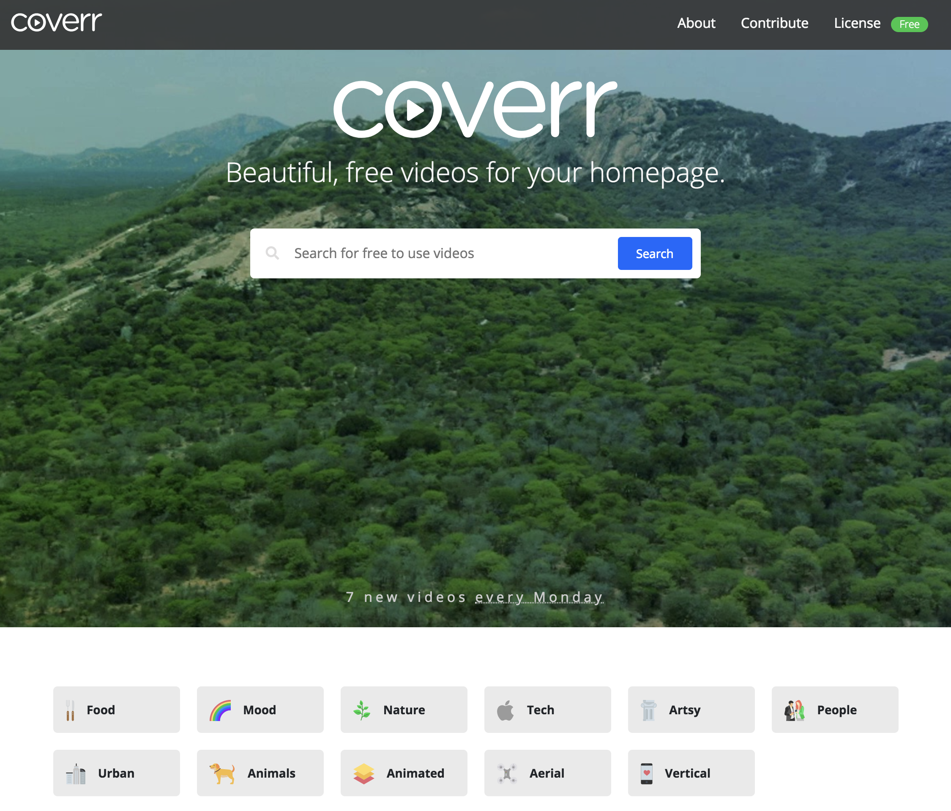Click the couple People icon

click(794, 710)
